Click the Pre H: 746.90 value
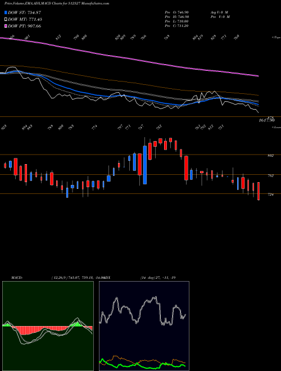Viewport: 281px width, 371px height. click(176, 17)
